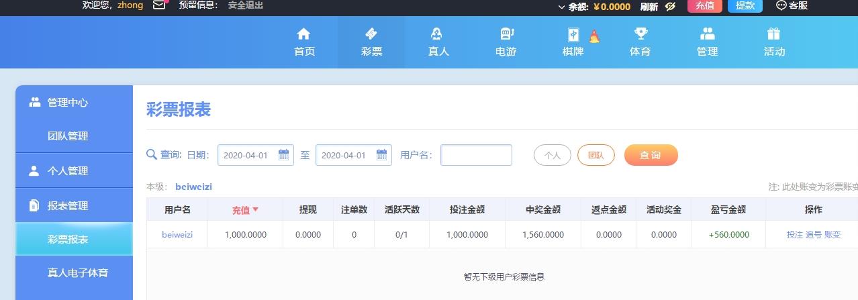The width and height of the screenshot is (858, 300).
Task: Open the 活动 promotions tab
Action: pyautogui.click(x=774, y=42)
